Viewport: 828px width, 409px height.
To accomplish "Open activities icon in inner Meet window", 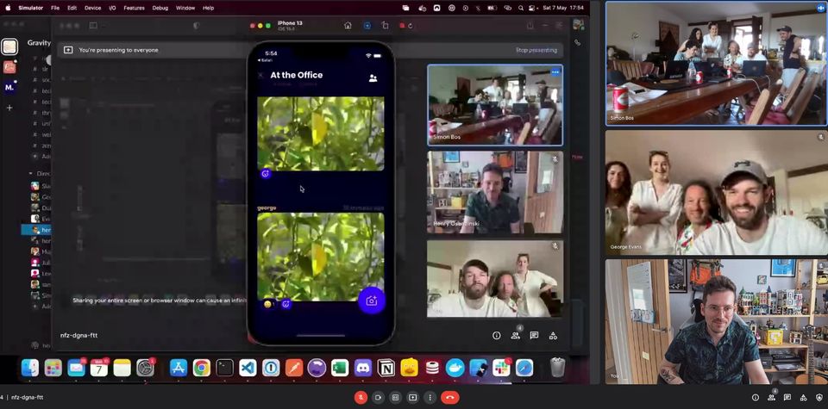I will point(553,335).
